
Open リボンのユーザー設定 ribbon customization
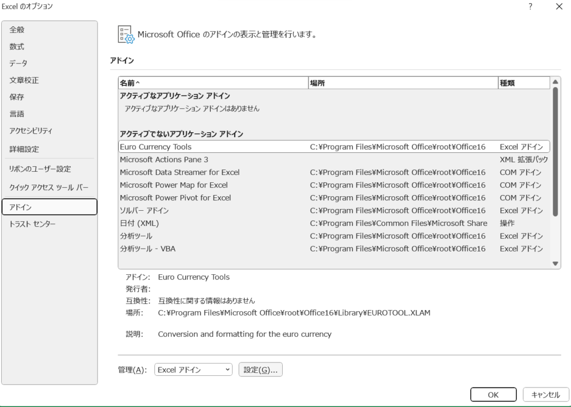(37, 168)
